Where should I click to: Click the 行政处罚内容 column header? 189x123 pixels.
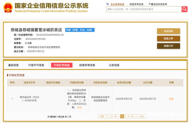click(77, 83)
